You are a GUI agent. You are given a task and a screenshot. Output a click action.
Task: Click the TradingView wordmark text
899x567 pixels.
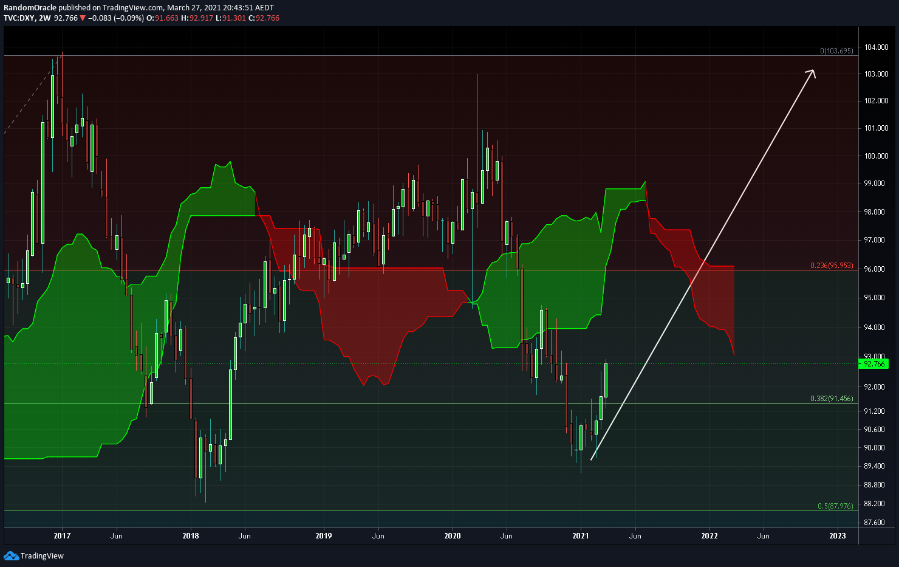click(42, 555)
